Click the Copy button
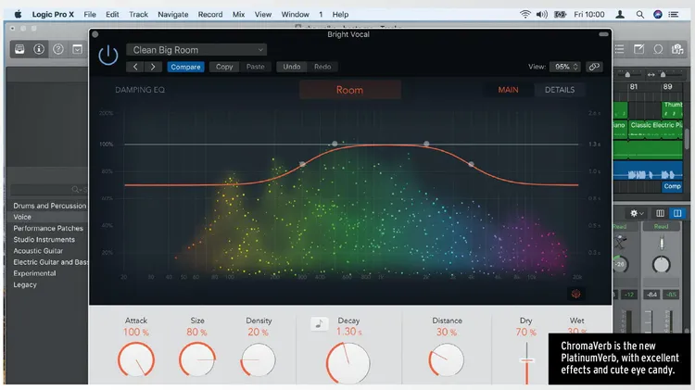The image size is (695, 390). click(224, 67)
